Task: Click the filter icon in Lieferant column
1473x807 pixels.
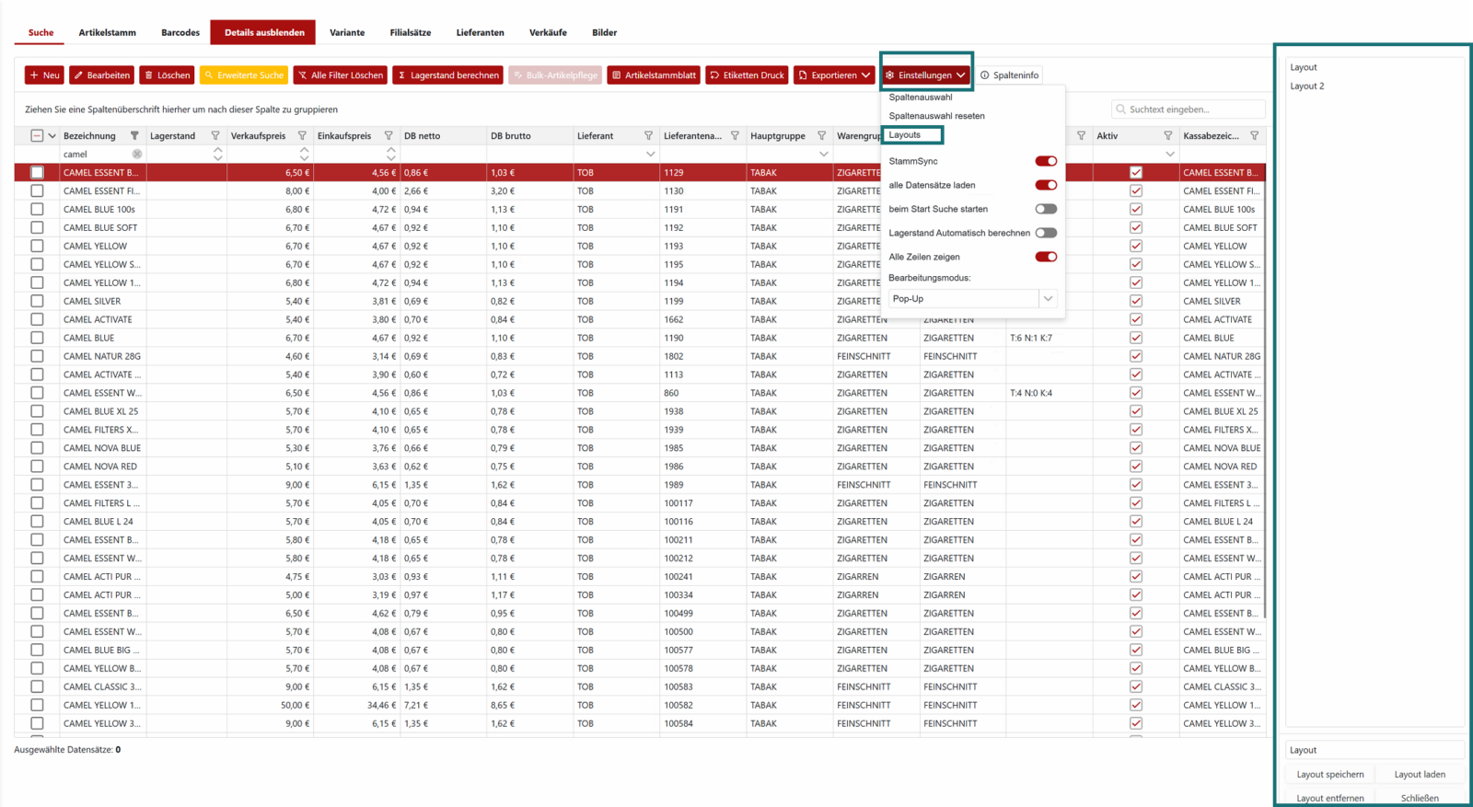Action: pos(648,135)
